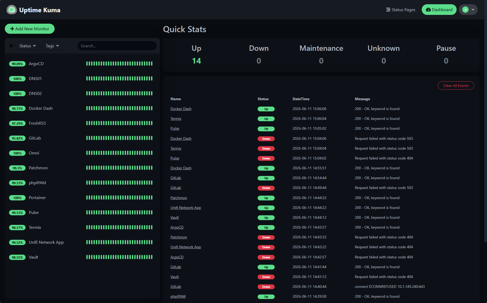Click the Status Pages menu icon

pos(388,10)
